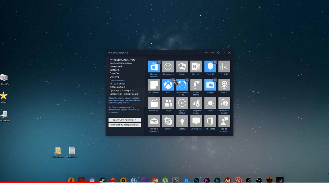Restore the Карты app tile
329x183 pixels.
click(224, 85)
